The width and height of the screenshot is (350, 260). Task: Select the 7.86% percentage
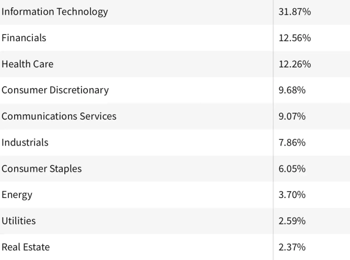pos(292,142)
